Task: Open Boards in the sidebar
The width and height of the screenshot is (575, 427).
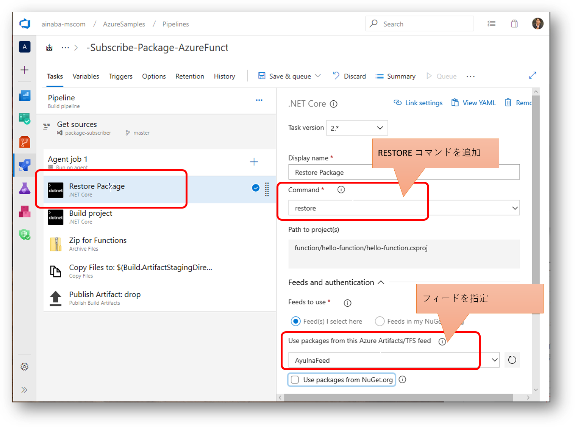Action: click(x=25, y=118)
